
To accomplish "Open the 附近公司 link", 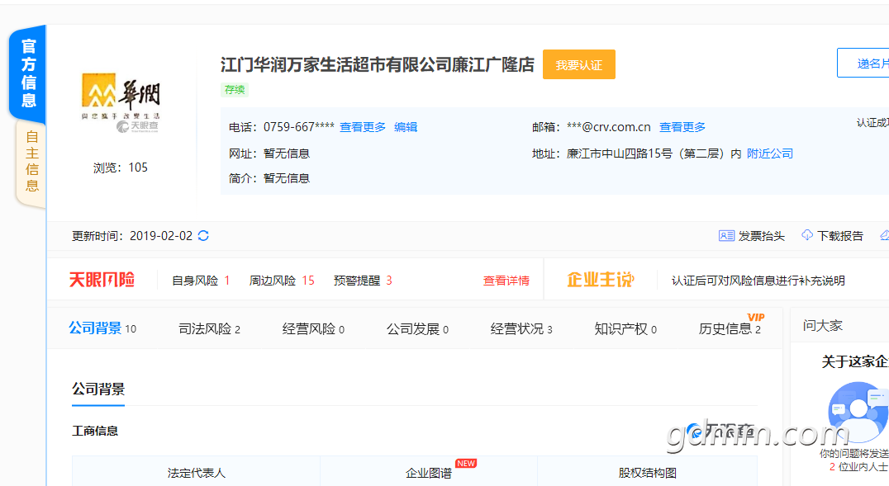I will (x=770, y=153).
